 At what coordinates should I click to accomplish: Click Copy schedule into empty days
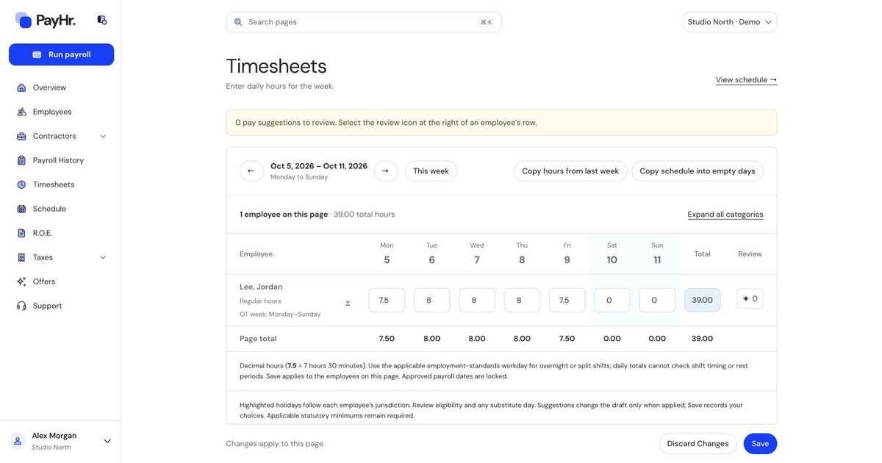click(698, 171)
